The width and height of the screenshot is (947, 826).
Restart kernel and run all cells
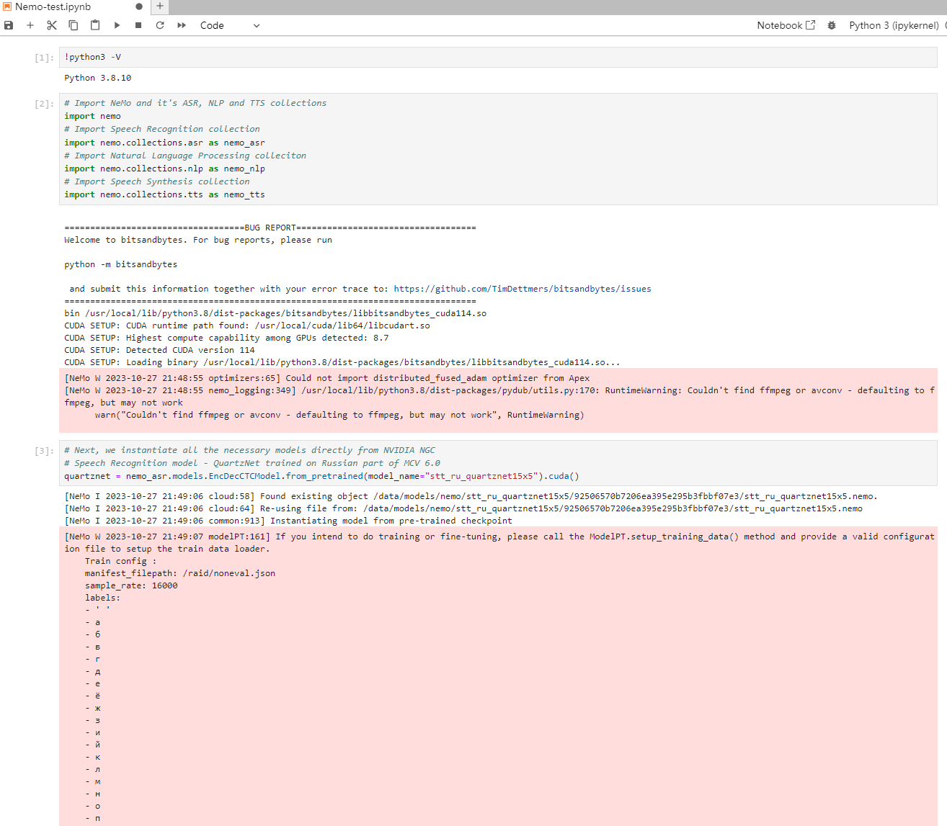coord(182,25)
